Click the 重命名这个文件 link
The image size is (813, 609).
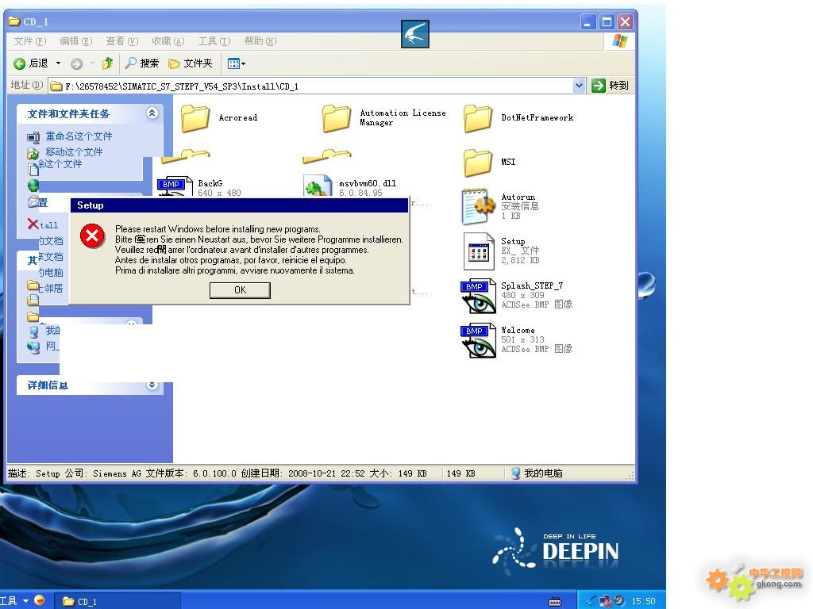click(79, 136)
